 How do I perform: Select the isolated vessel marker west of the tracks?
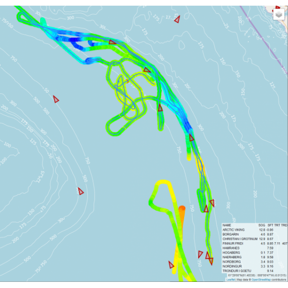[x=56, y=99]
